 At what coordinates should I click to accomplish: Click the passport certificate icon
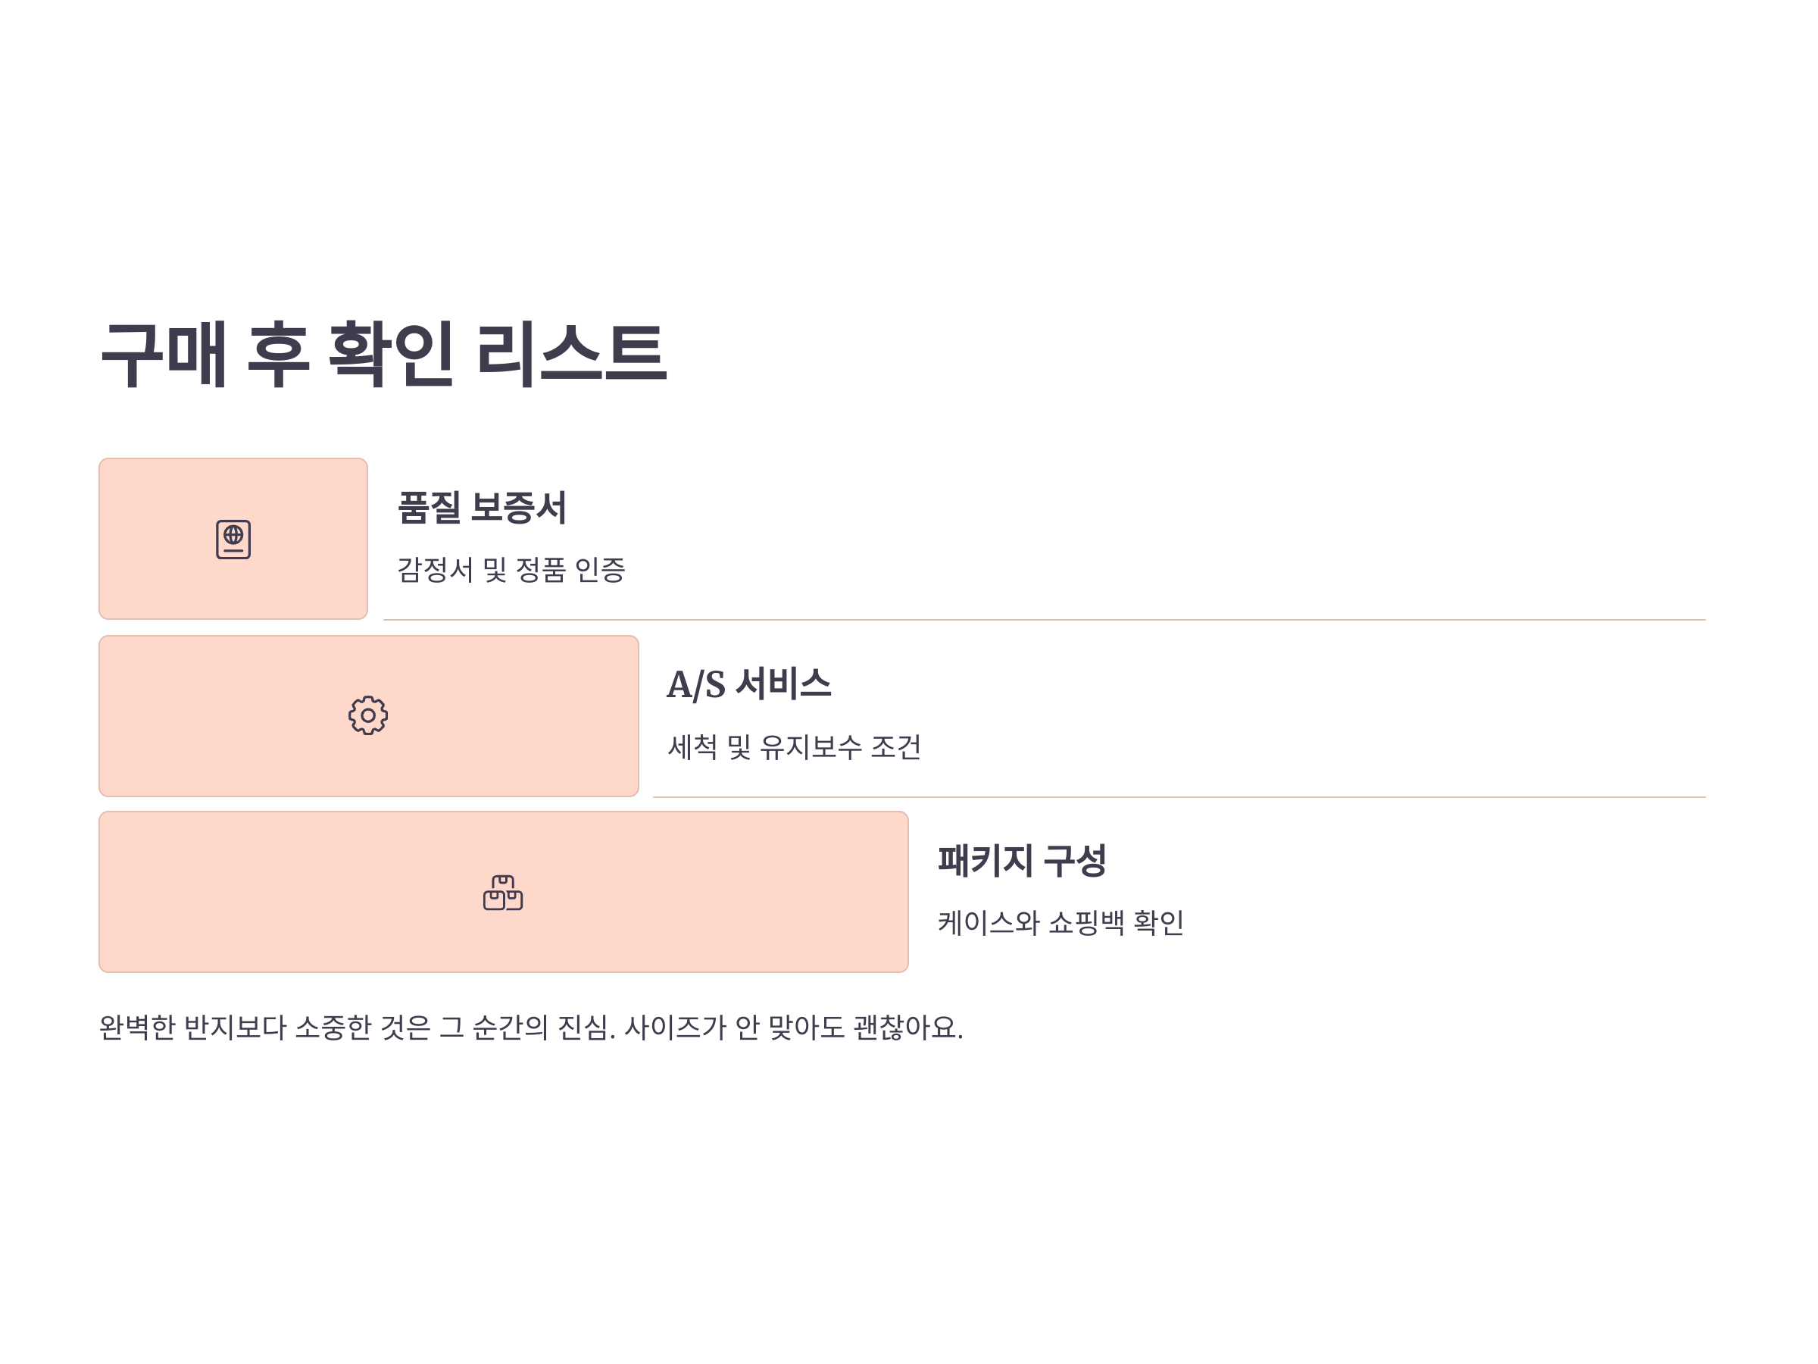(x=233, y=540)
